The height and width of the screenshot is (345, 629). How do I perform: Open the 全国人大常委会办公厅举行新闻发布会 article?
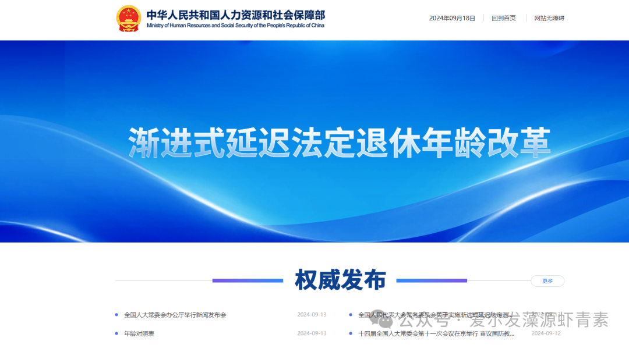point(176,314)
